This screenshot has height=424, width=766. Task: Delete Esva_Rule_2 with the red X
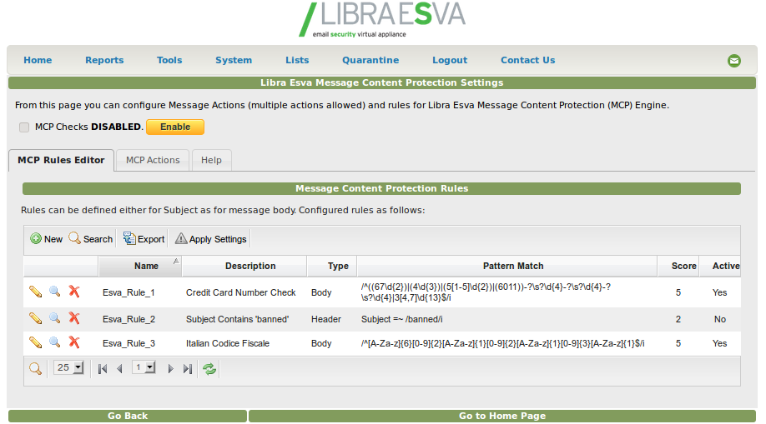(x=74, y=318)
